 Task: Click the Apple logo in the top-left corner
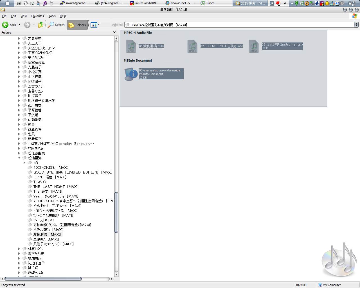click(7, 3)
